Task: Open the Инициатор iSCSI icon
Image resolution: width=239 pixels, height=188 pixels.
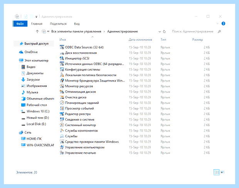Action: (x=62, y=58)
